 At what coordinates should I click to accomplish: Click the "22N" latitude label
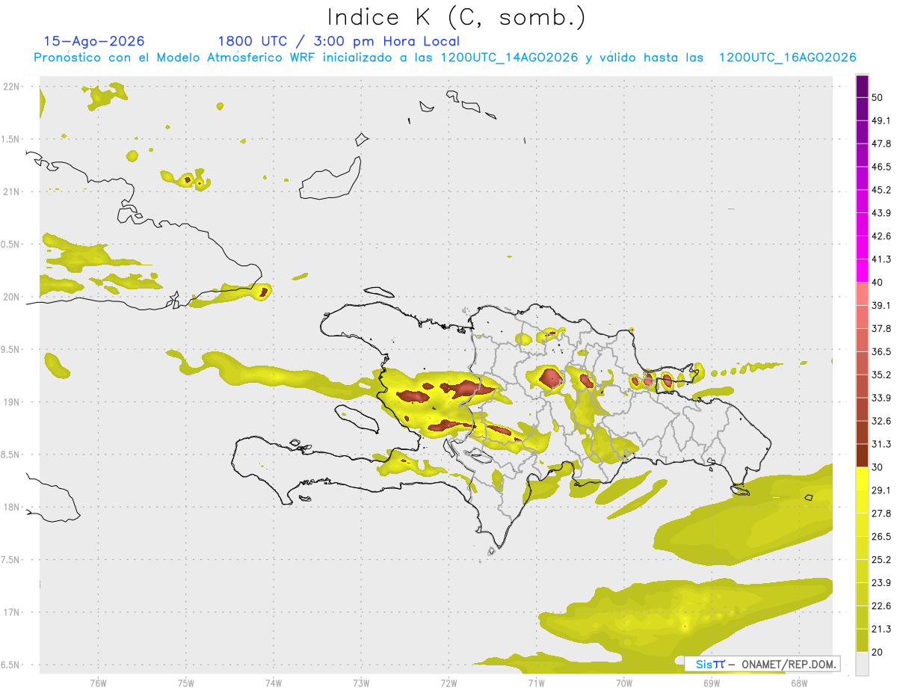tap(11, 87)
